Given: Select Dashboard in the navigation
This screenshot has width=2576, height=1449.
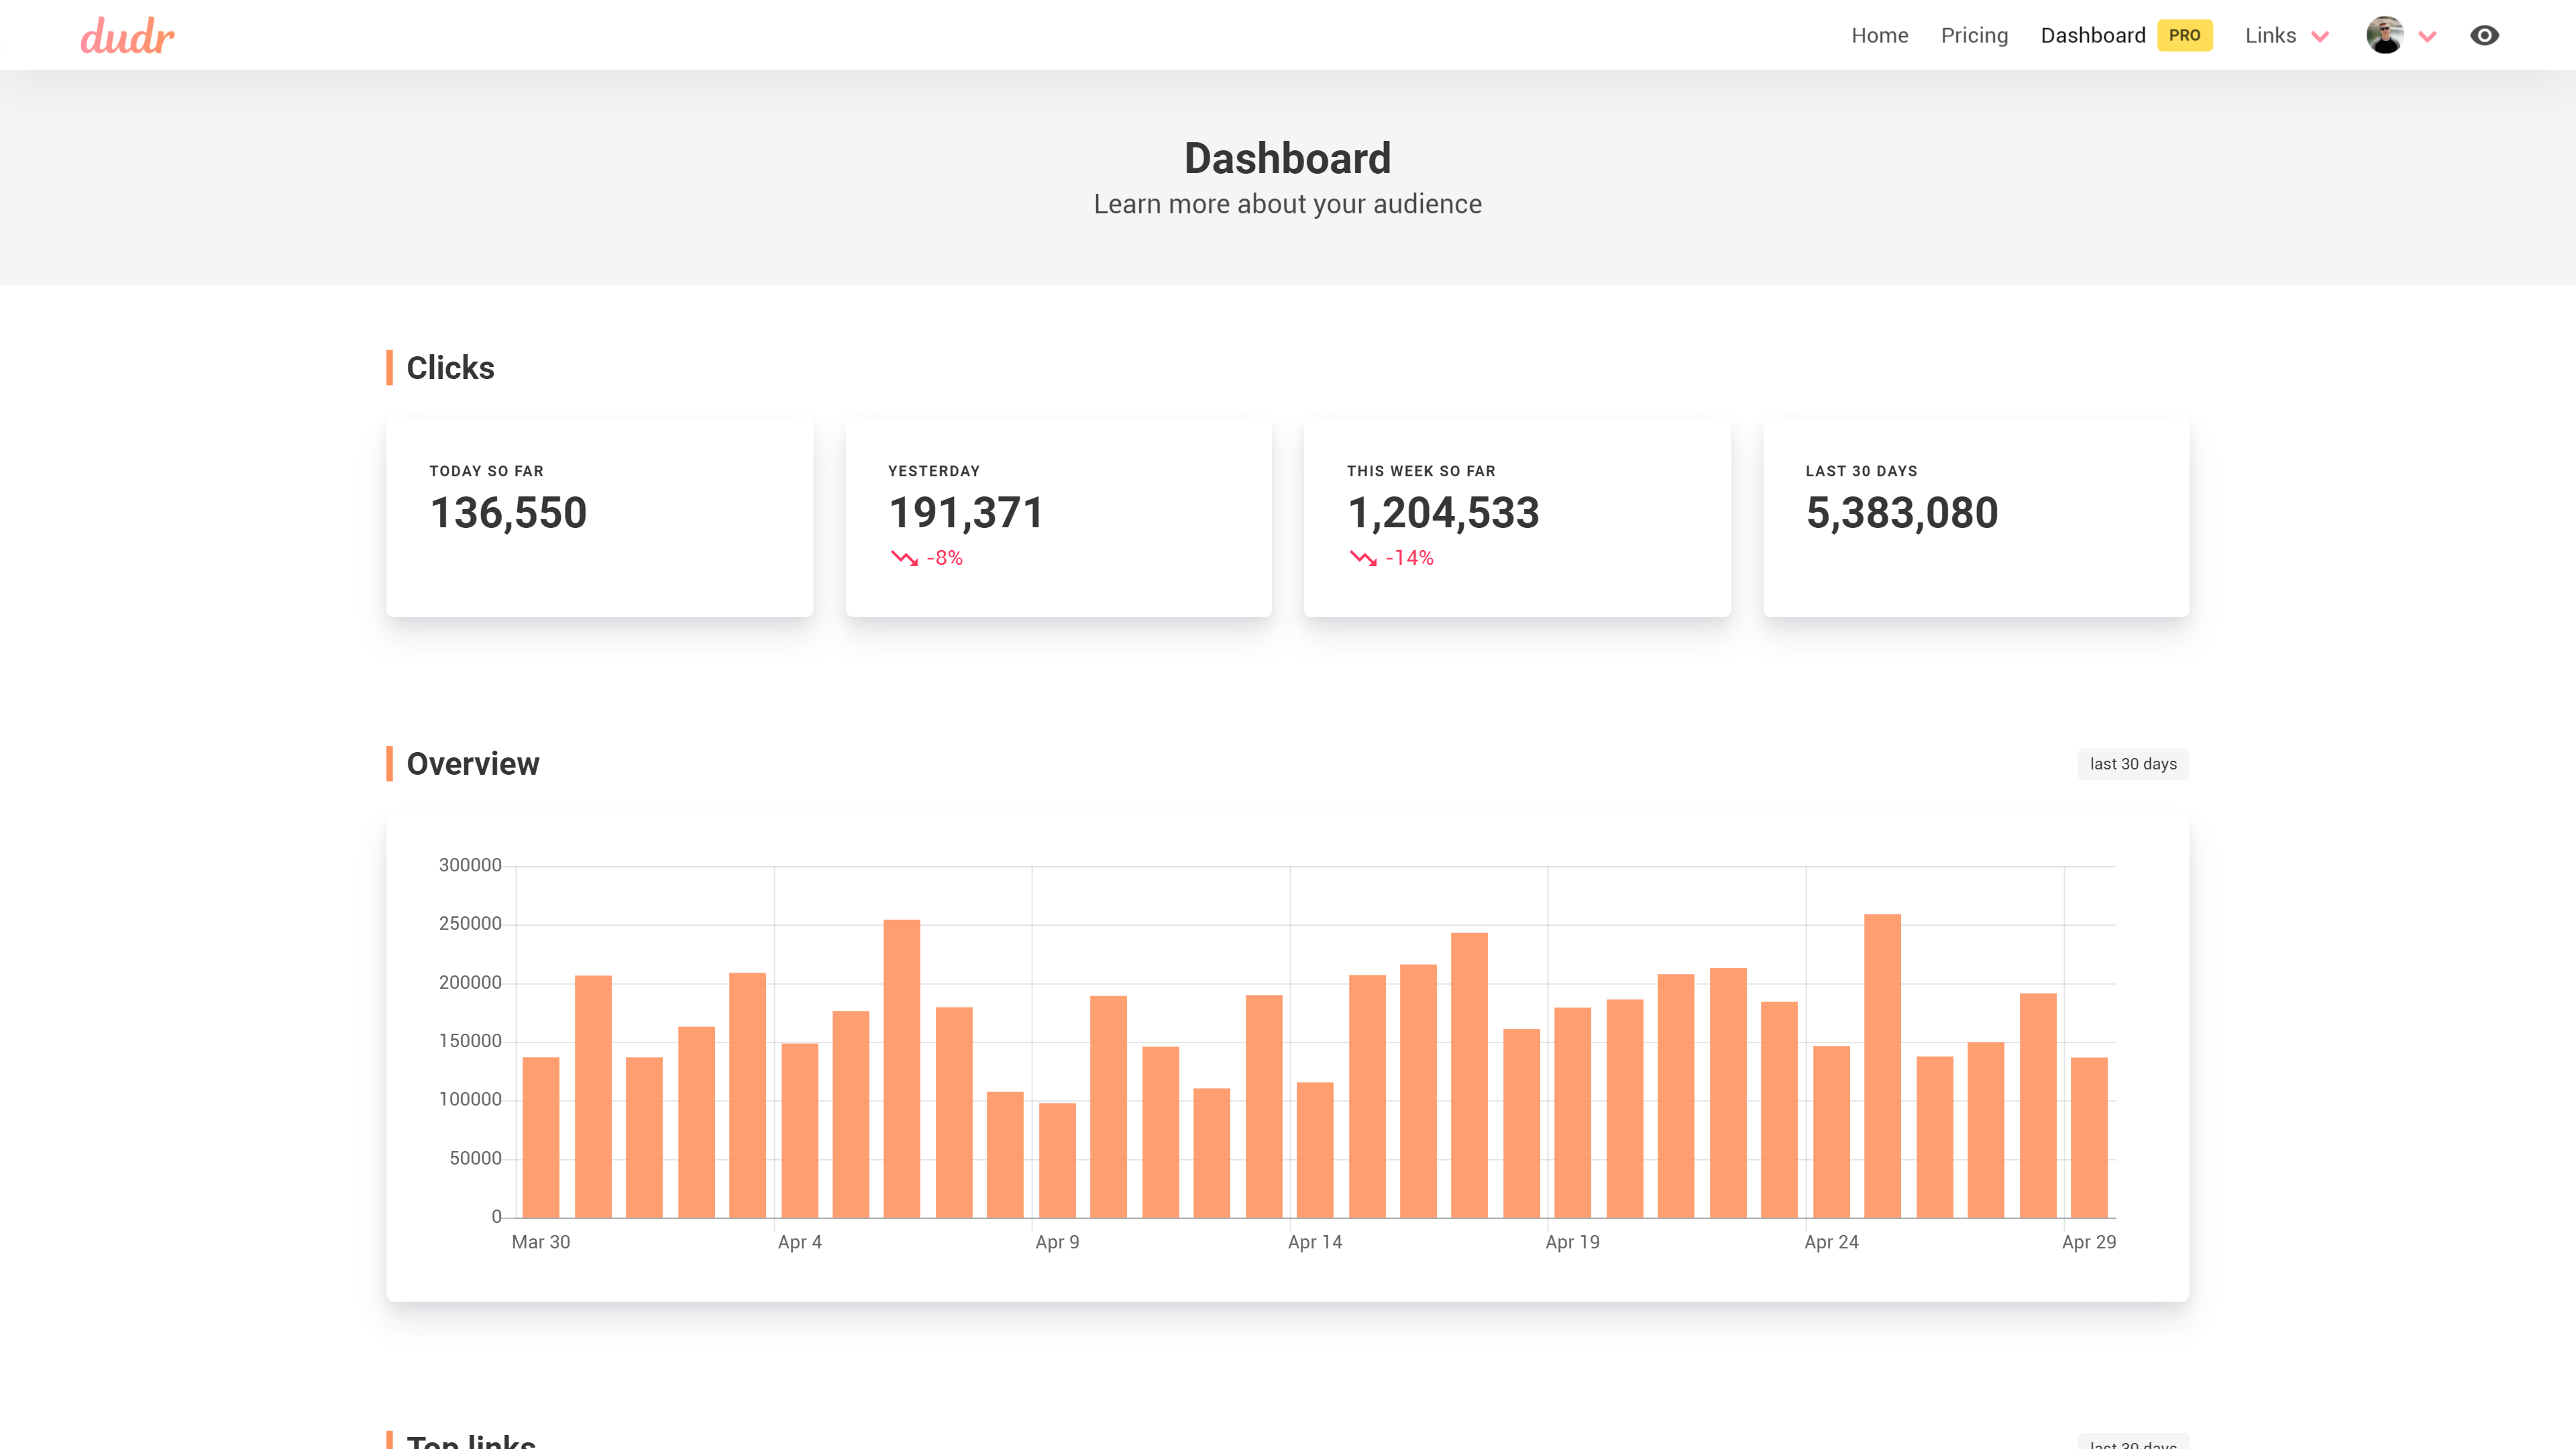Looking at the screenshot, I should point(2092,36).
